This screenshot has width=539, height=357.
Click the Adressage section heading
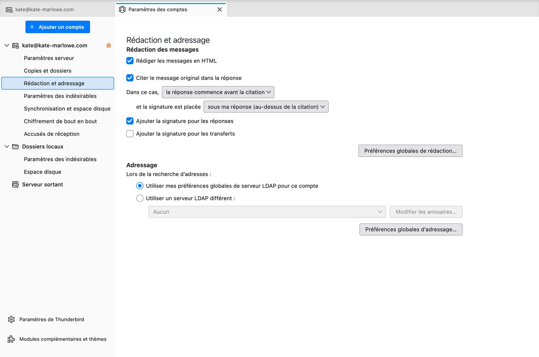point(141,165)
